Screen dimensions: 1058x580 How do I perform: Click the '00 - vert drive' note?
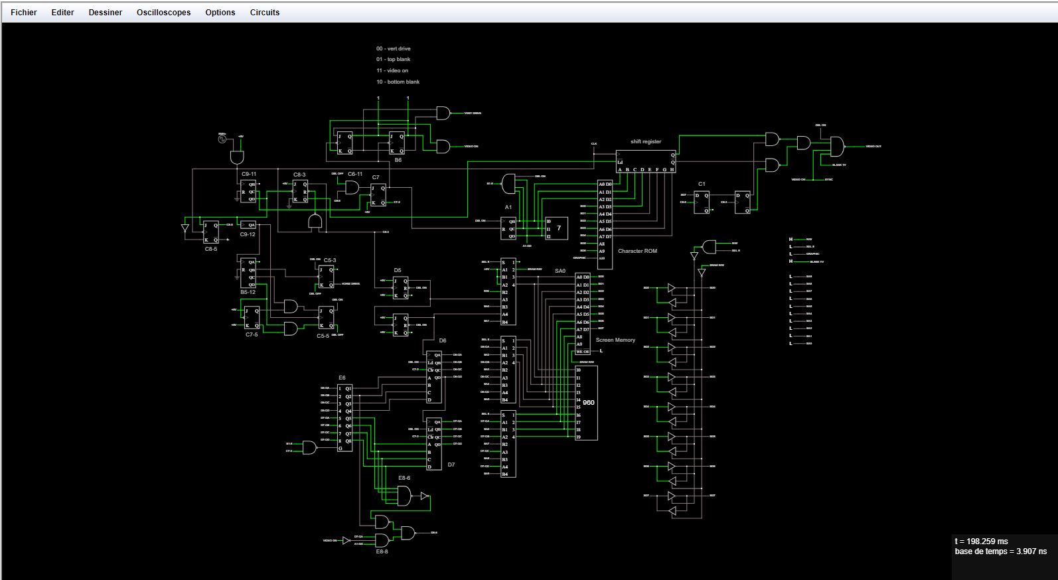click(394, 48)
